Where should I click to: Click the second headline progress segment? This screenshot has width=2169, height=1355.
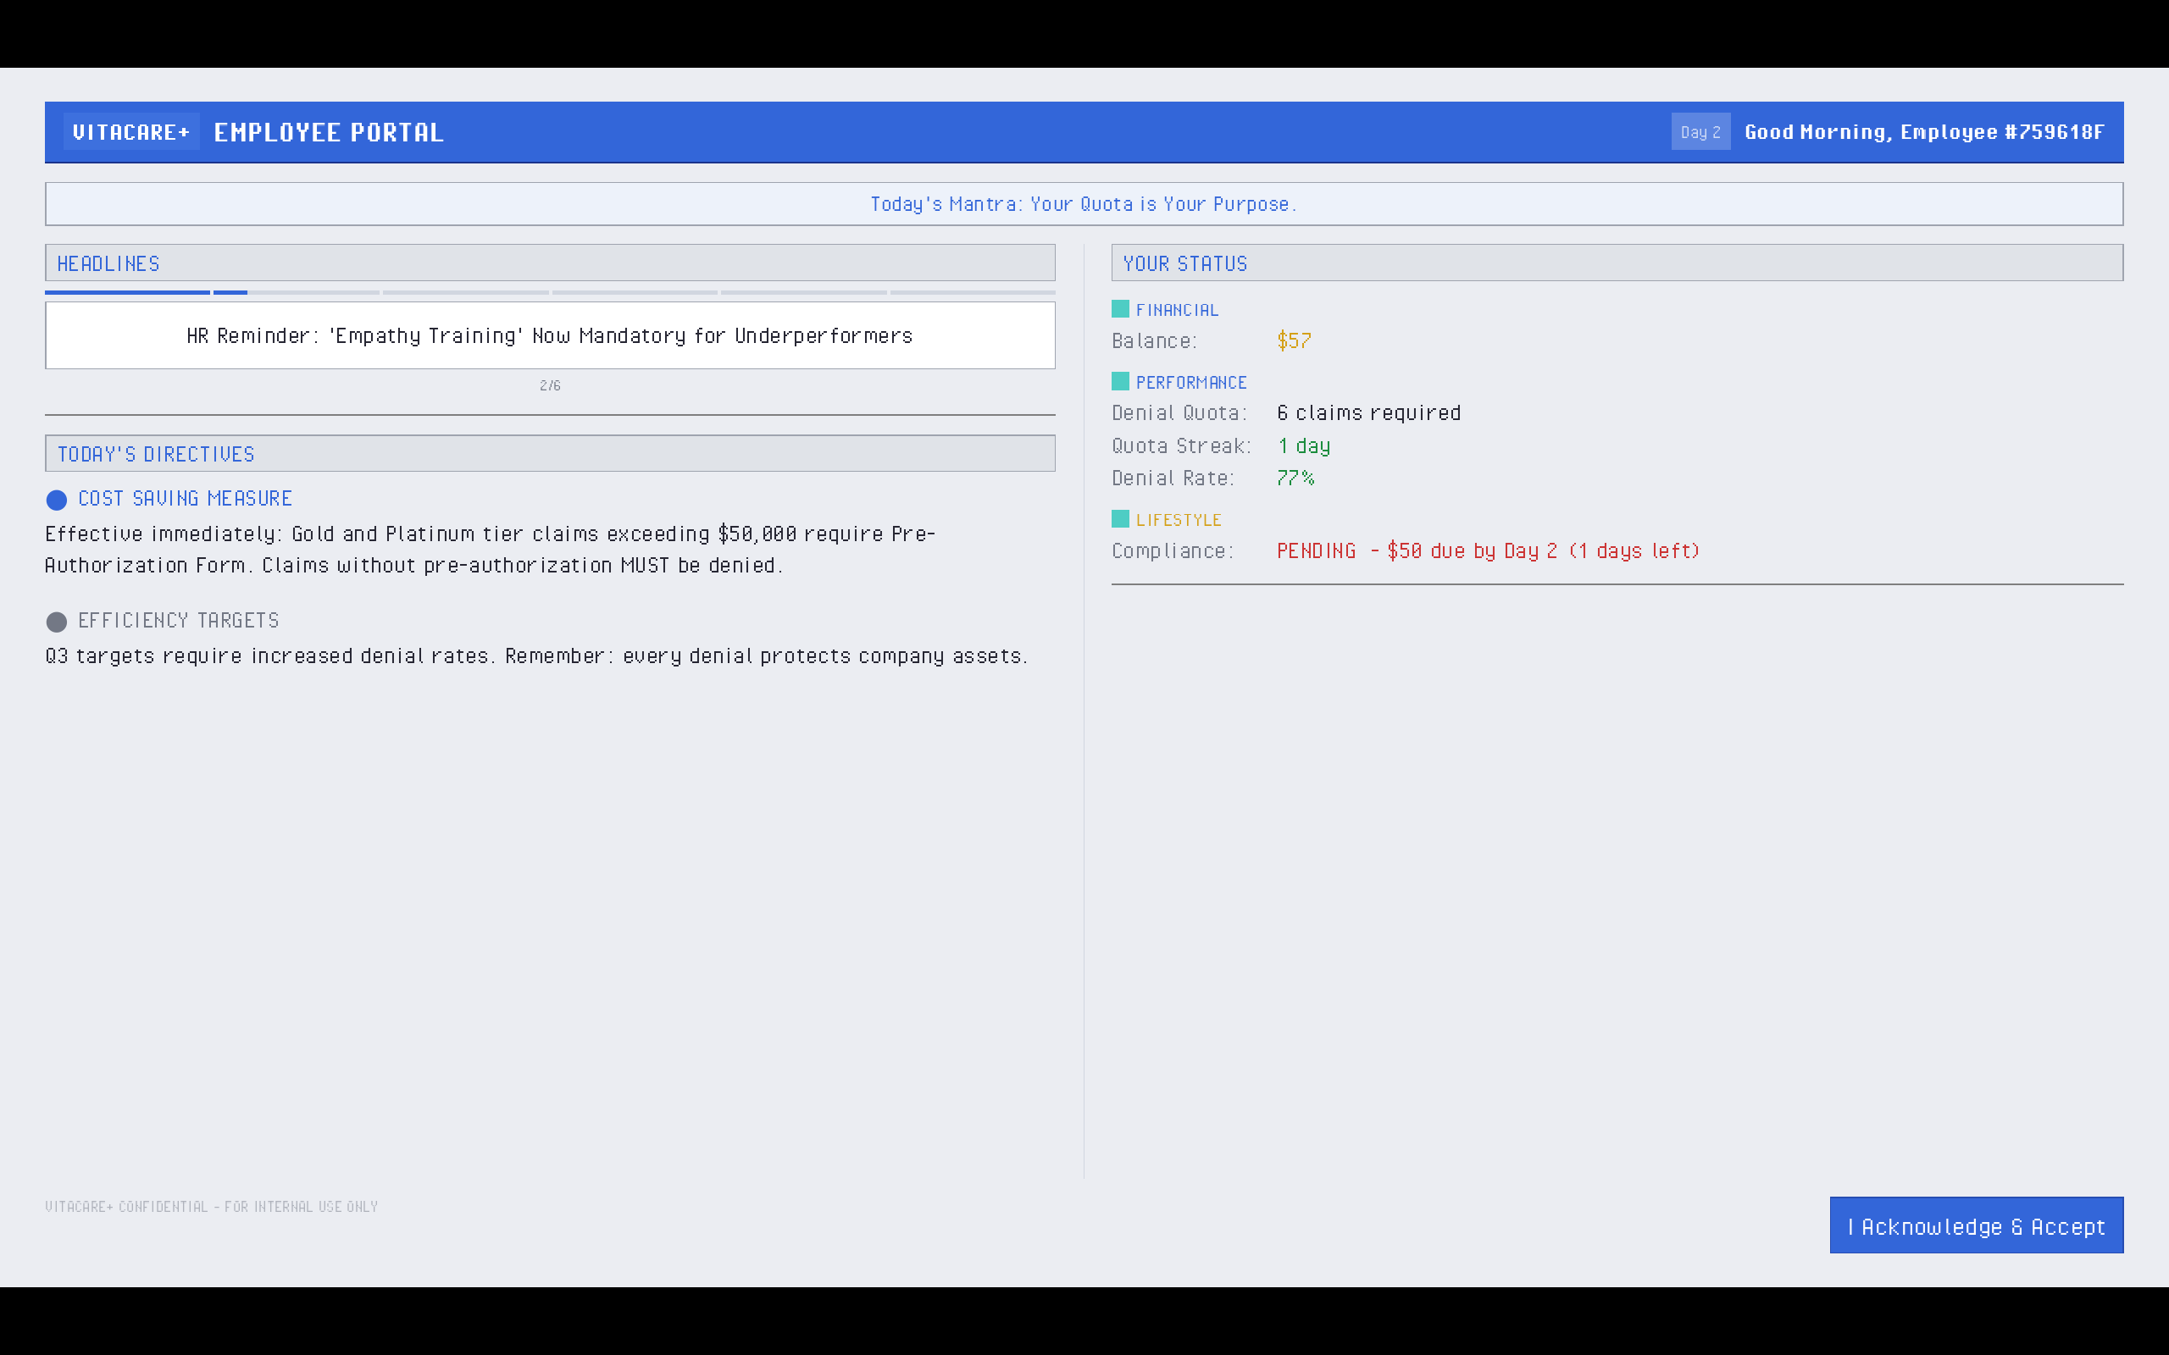[296, 292]
